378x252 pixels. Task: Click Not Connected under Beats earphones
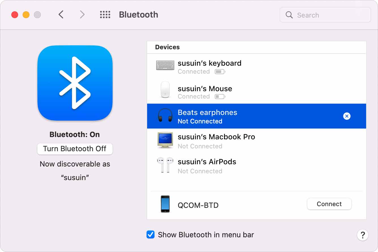point(200,121)
